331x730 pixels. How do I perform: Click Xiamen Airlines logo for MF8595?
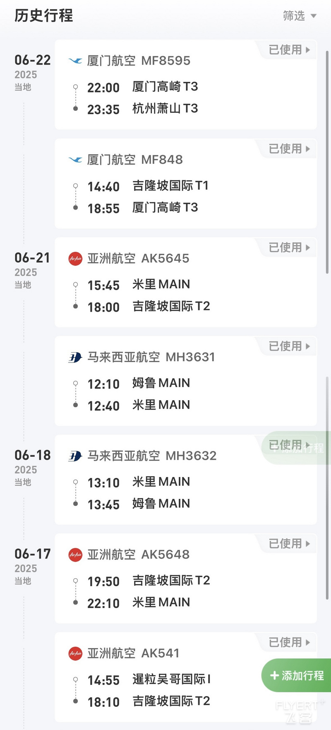coord(75,61)
